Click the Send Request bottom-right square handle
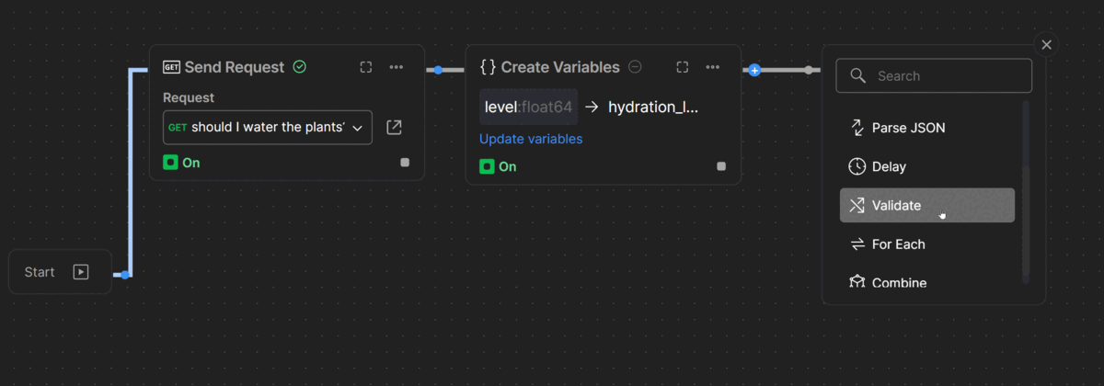The height and width of the screenshot is (386, 1104). tap(405, 163)
